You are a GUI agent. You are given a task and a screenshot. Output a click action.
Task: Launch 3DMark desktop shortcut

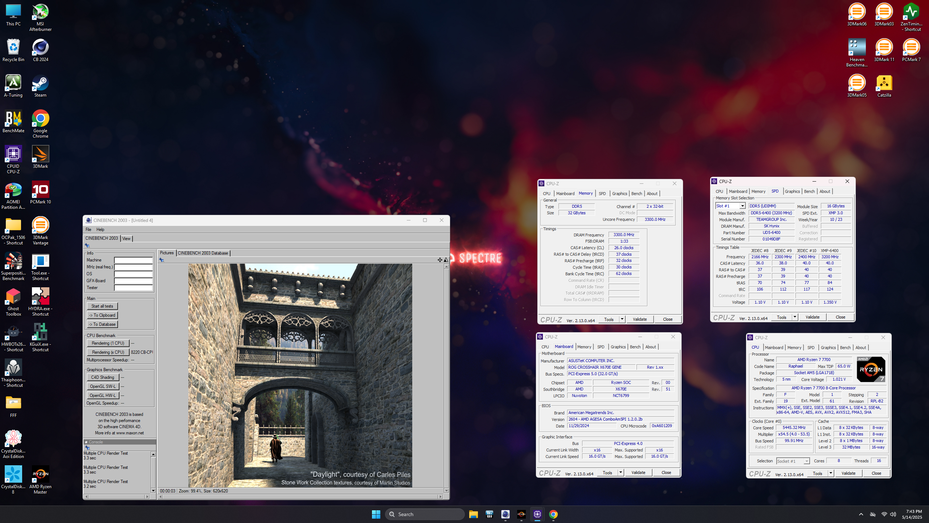click(40, 157)
